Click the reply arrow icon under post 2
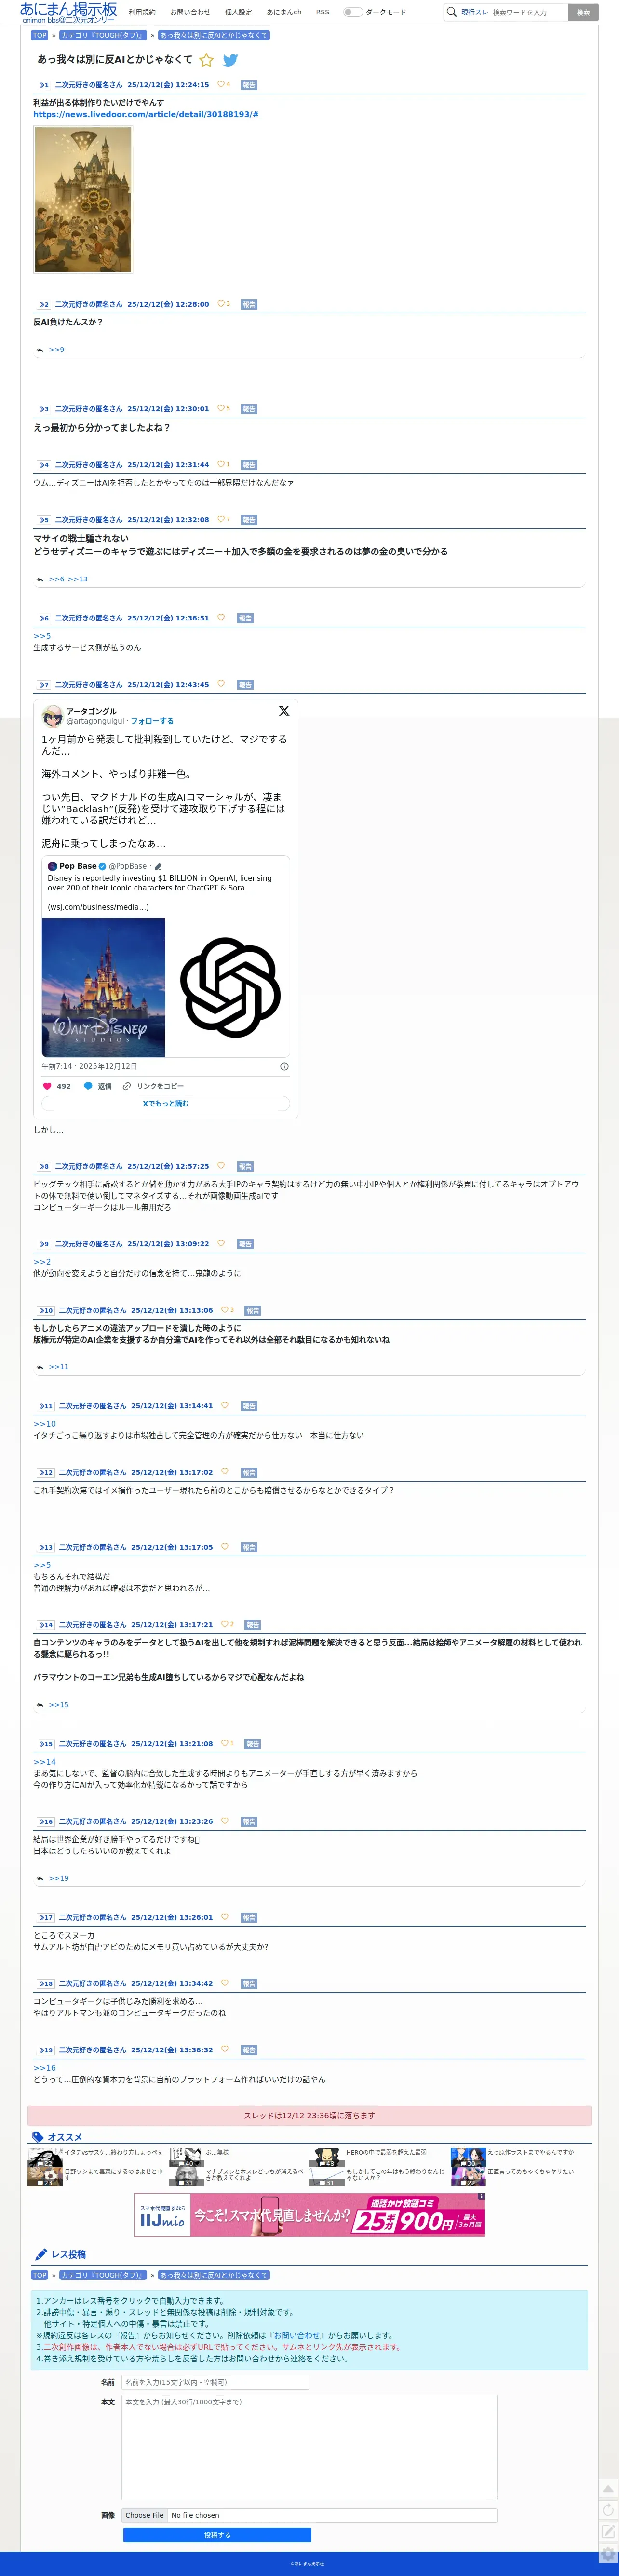 (x=40, y=350)
